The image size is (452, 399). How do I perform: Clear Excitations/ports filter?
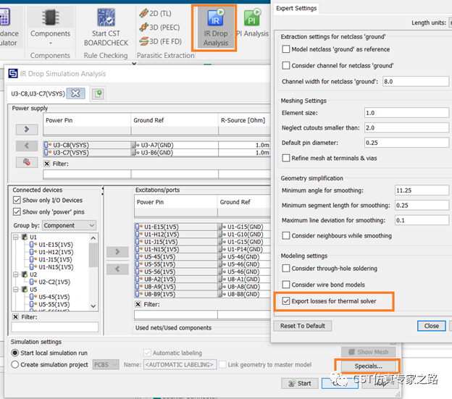[x=138, y=304]
